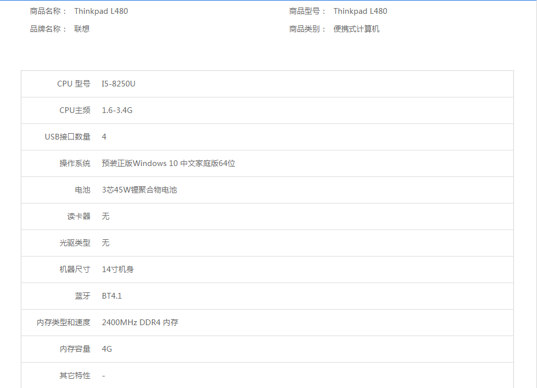This screenshot has height=388, width=537.
Task: Select the brand value 联想
Action: [x=82, y=29]
